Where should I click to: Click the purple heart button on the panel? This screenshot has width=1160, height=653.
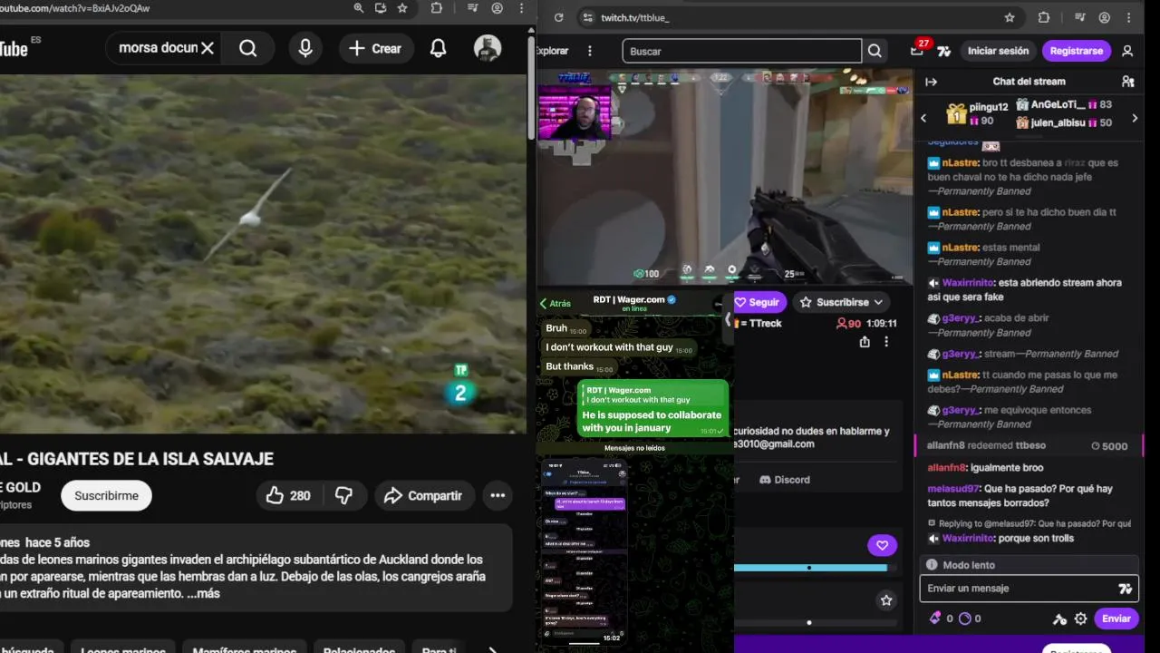tap(882, 545)
